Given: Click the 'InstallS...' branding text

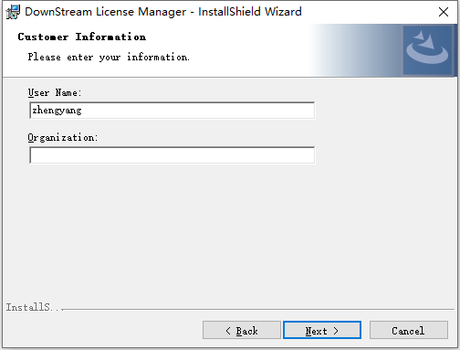Looking at the screenshot, I should (x=32, y=307).
